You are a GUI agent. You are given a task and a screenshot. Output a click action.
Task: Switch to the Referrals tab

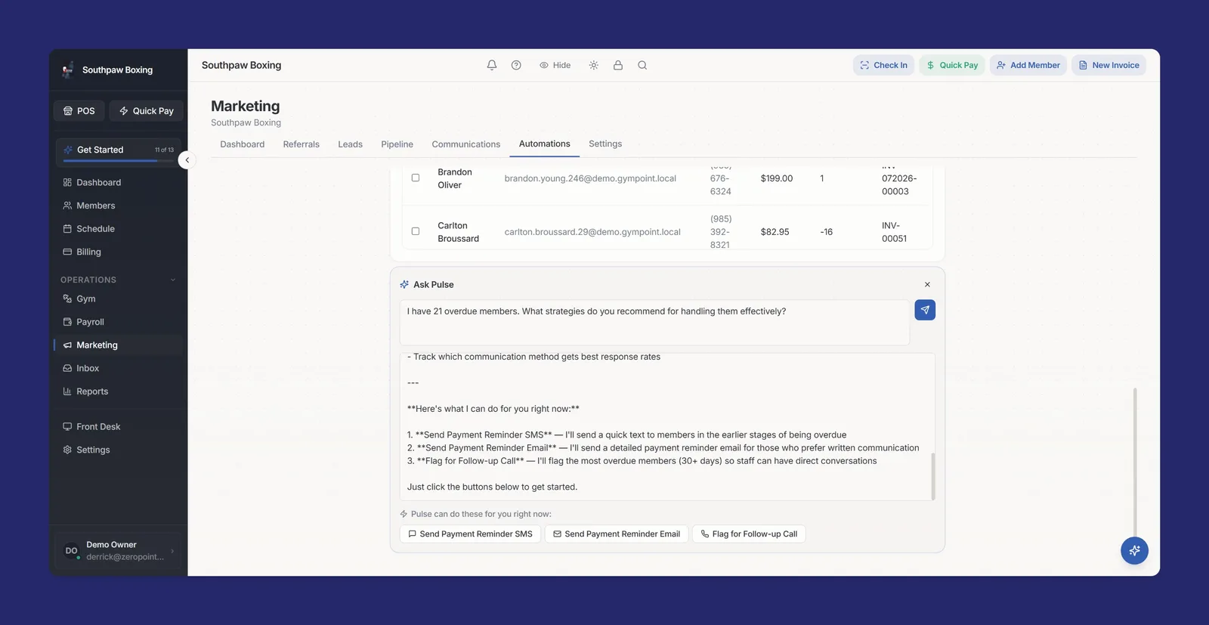pos(301,144)
